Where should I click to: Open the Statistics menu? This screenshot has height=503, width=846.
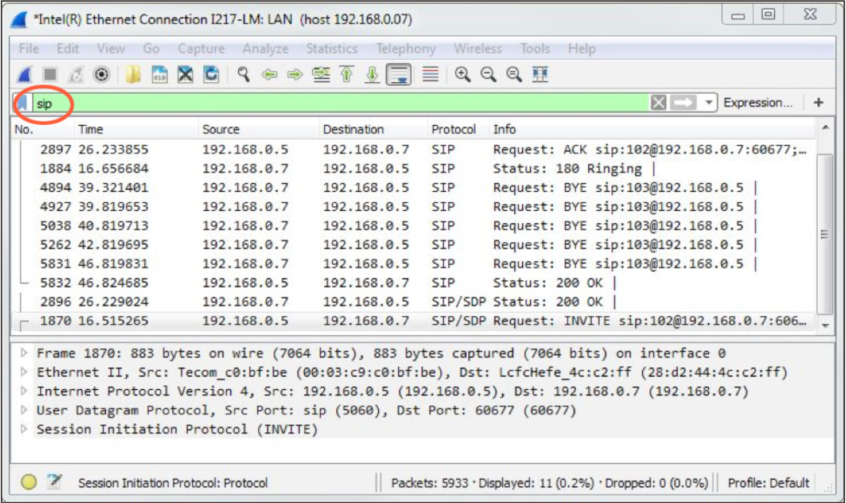(331, 49)
